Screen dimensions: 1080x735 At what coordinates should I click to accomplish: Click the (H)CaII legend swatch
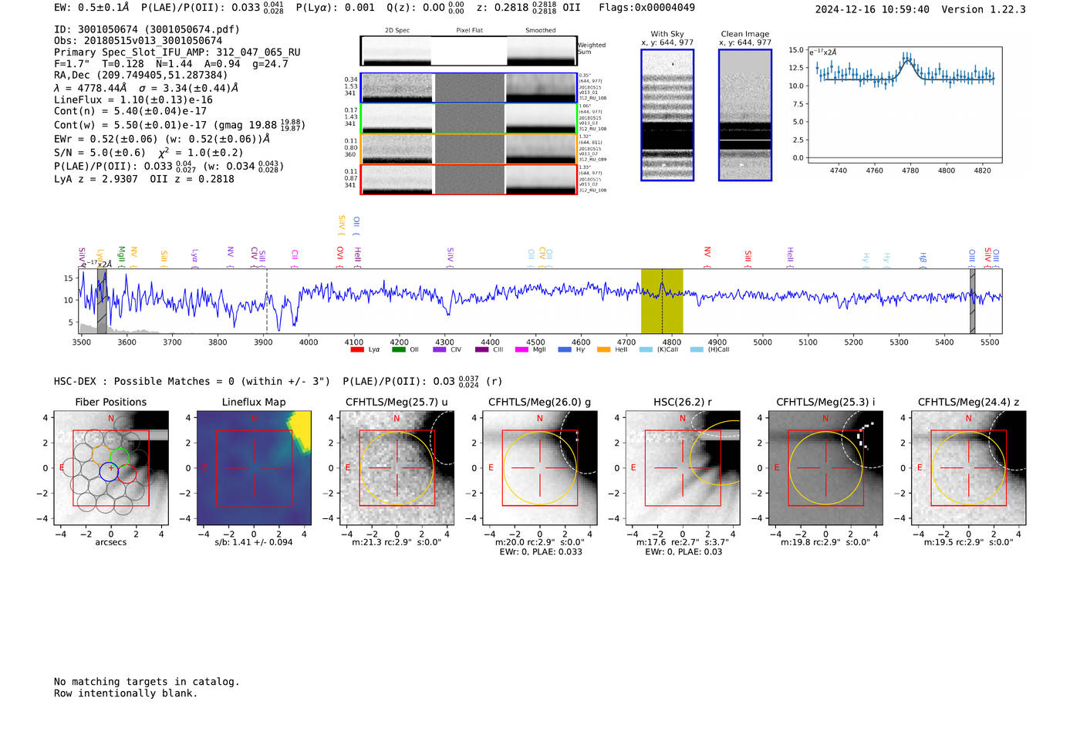click(697, 349)
